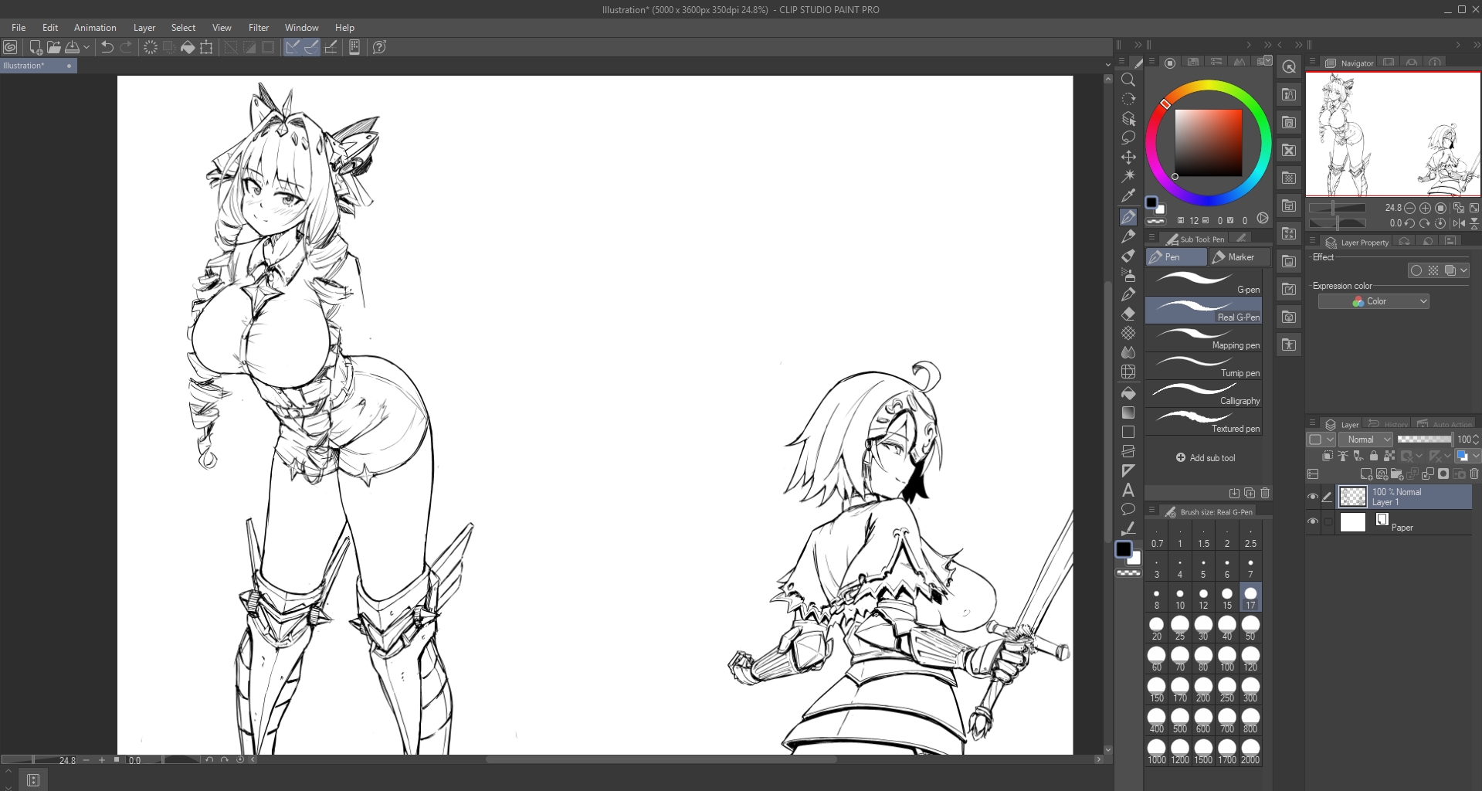Image resolution: width=1482 pixels, height=791 pixels.
Task: Delete the selected sub tool
Action: (x=1265, y=493)
